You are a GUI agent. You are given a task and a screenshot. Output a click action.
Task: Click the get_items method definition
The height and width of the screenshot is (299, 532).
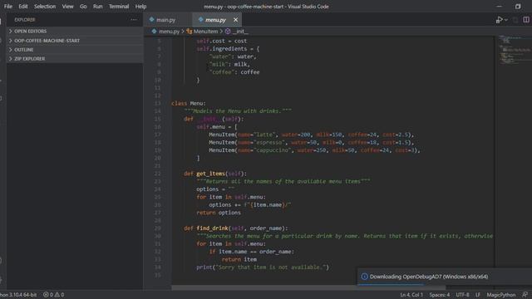(215, 174)
